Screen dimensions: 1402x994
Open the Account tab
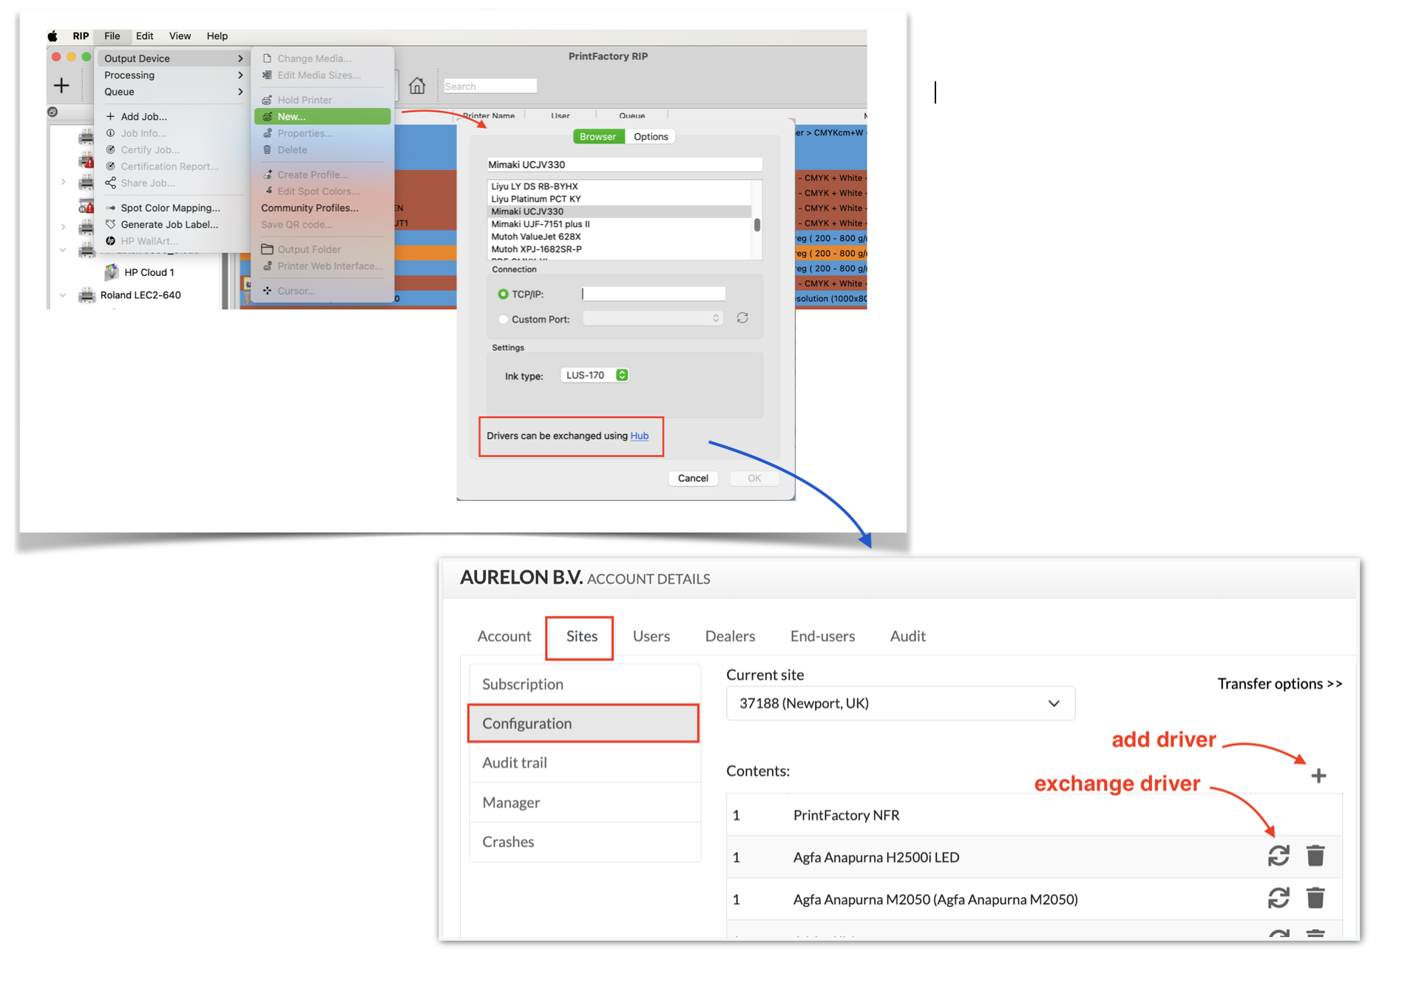click(504, 636)
